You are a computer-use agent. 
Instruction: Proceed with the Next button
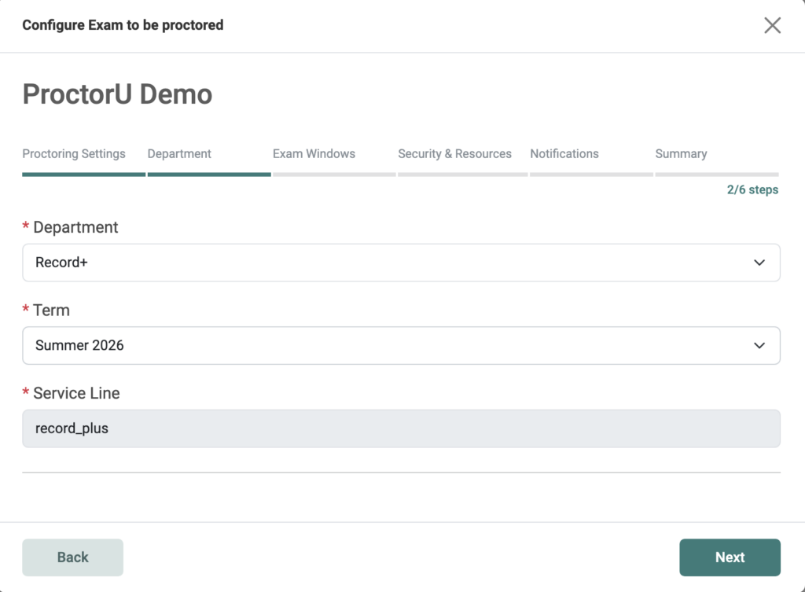point(730,557)
